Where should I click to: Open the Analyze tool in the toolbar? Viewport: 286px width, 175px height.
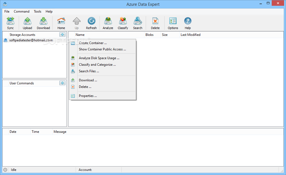pyautogui.click(x=108, y=23)
